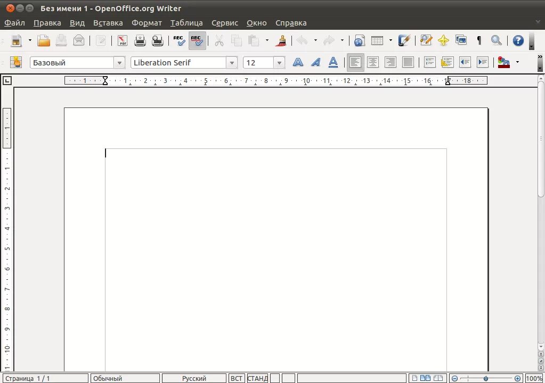Click the Paste clipboard icon
The width and height of the screenshot is (545, 383).
pos(254,40)
